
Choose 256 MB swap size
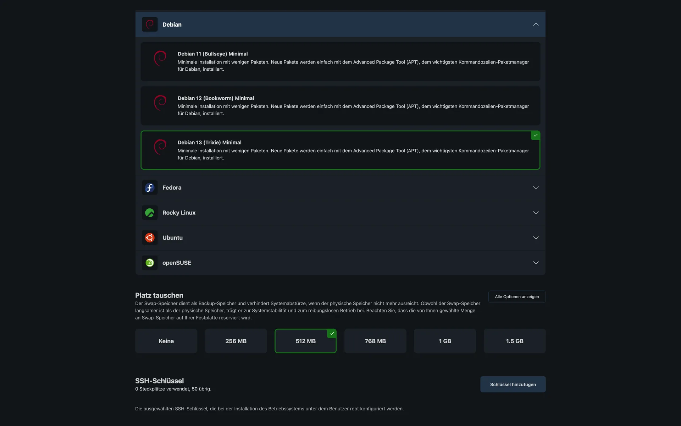point(236,341)
